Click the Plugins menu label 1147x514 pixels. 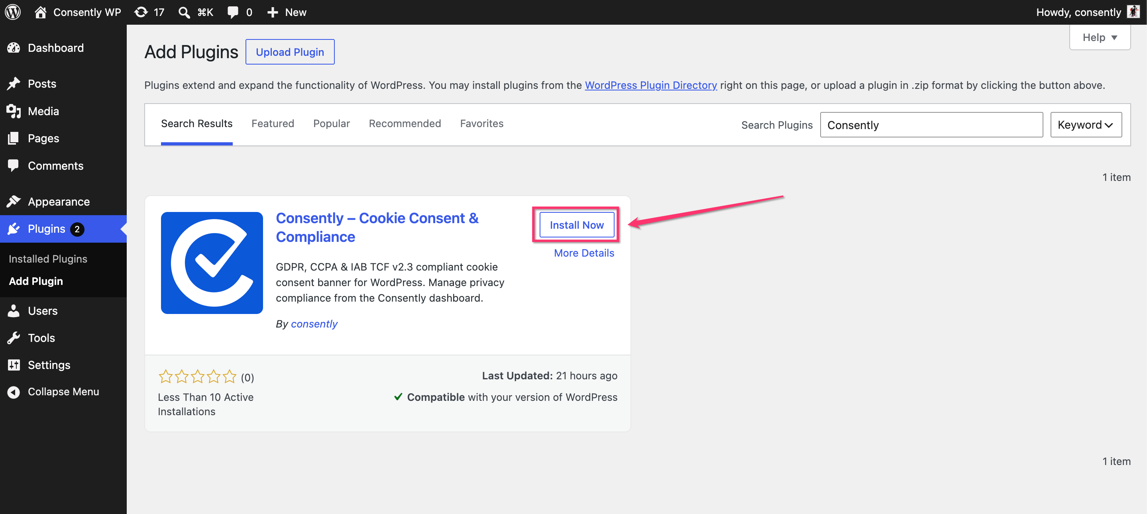(46, 229)
